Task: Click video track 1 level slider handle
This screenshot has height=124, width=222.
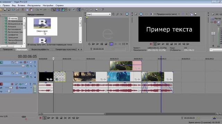Action: coord(23,66)
